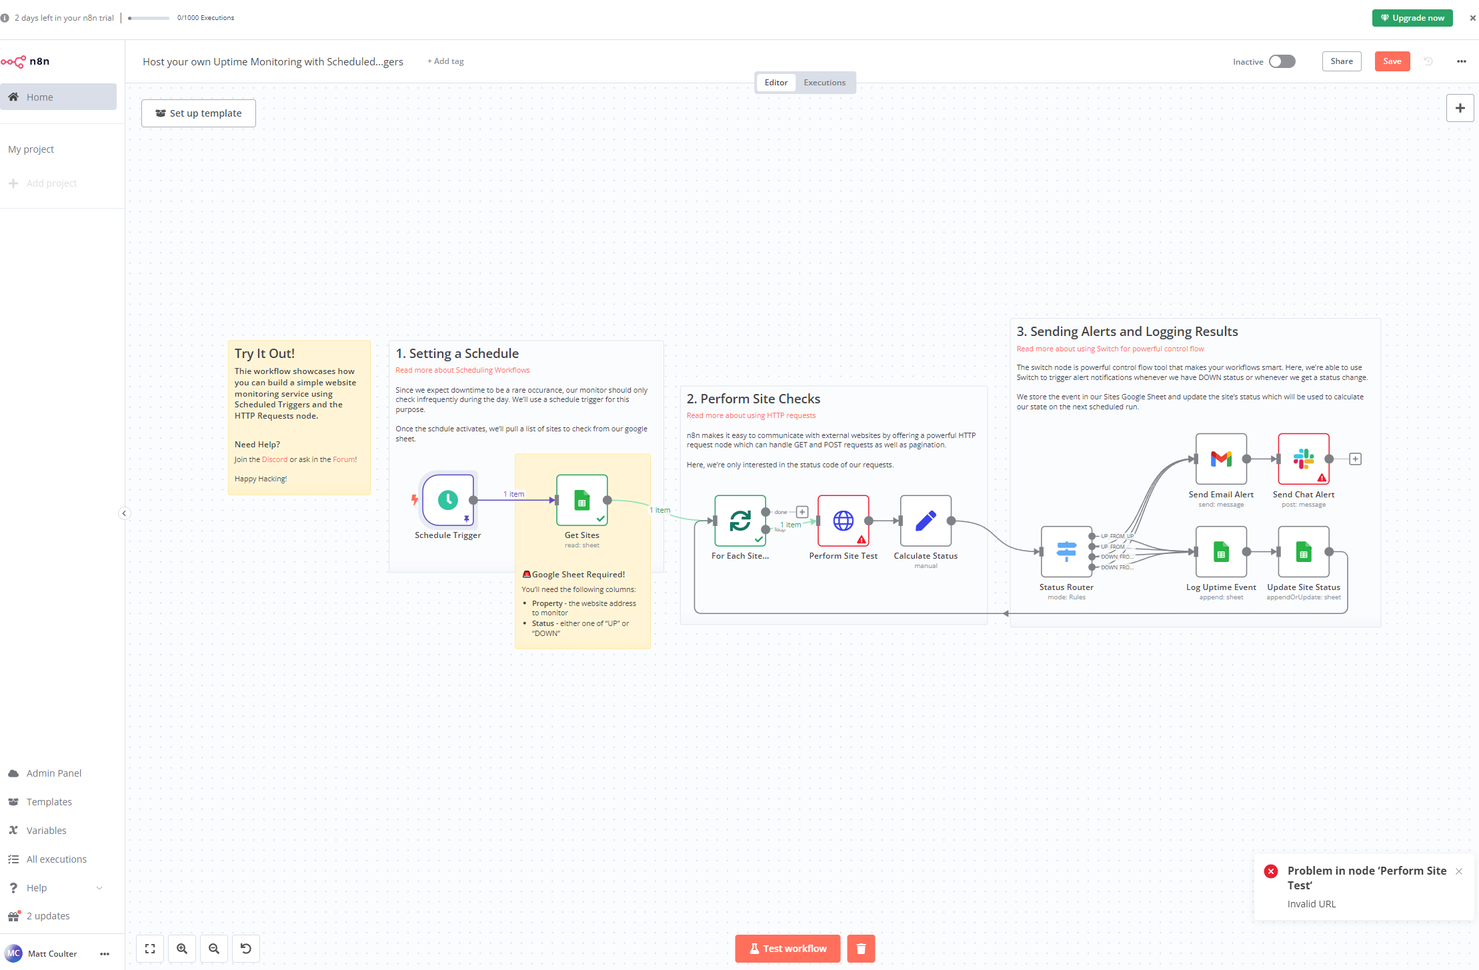Click the add node plus button
1479x970 pixels.
1460,108
